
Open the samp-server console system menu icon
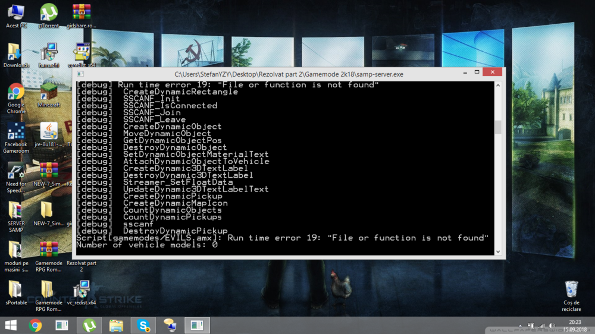(x=80, y=74)
